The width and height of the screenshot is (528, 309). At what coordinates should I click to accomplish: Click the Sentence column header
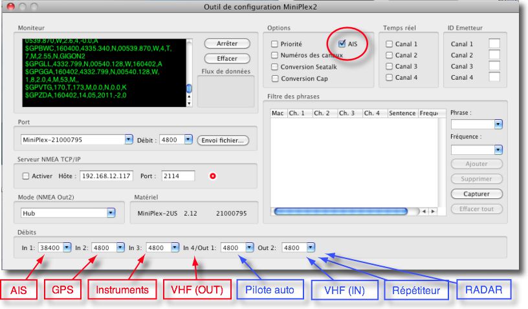(x=402, y=113)
